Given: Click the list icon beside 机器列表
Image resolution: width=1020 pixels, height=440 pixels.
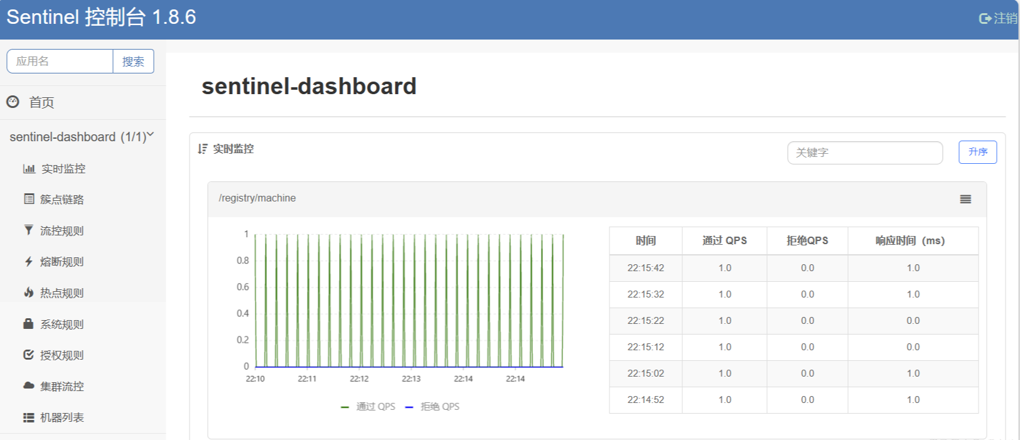Looking at the screenshot, I should [x=29, y=417].
